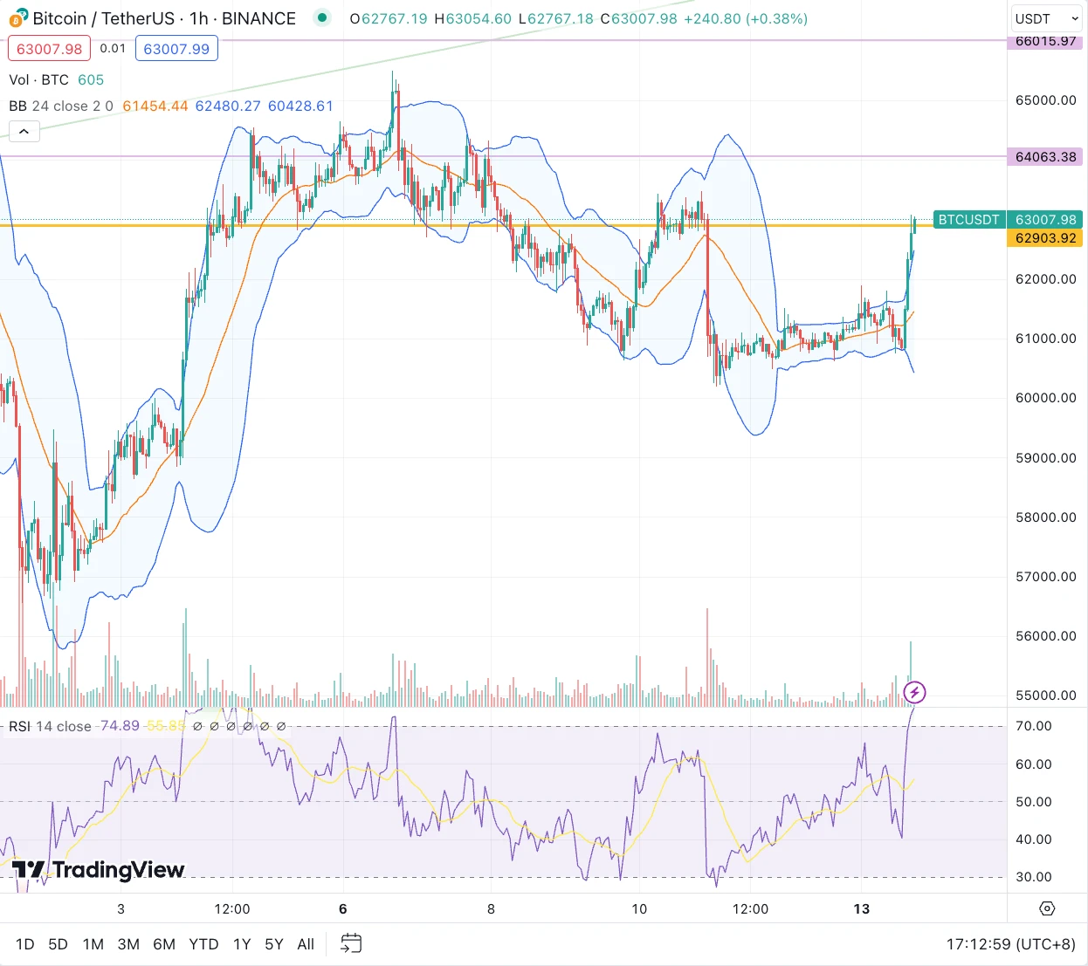Click the green market status dot

tap(322, 17)
